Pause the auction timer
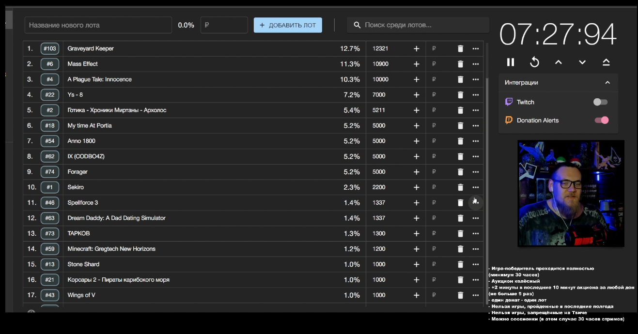638x334 pixels. 511,62
